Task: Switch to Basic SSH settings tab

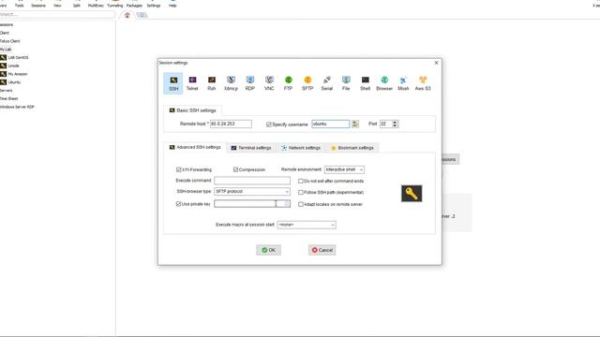Action: [x=193, y=110]
